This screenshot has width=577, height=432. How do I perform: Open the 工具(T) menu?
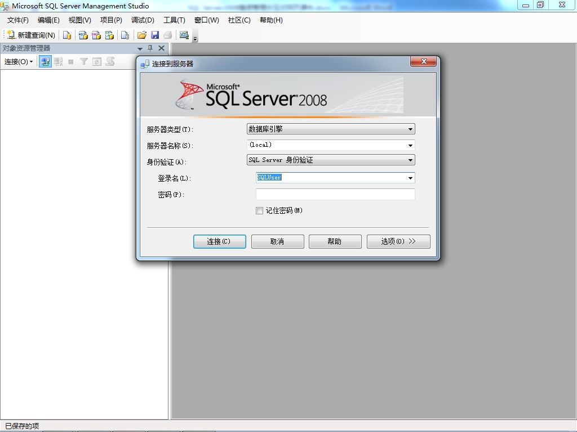coord(175,20)
